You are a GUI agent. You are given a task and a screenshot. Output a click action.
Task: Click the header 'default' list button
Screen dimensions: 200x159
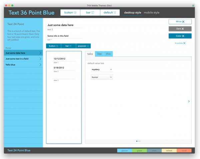pyautogui.click(x=110, y=12)
